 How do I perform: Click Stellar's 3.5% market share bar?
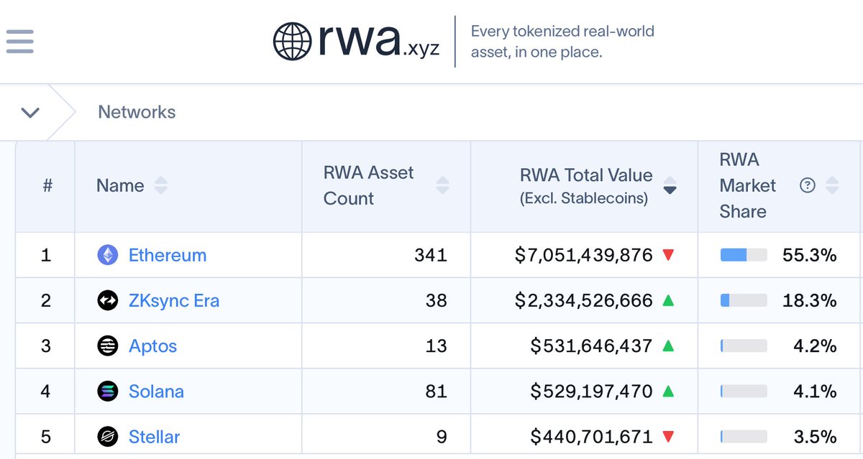tap(744, 436)
